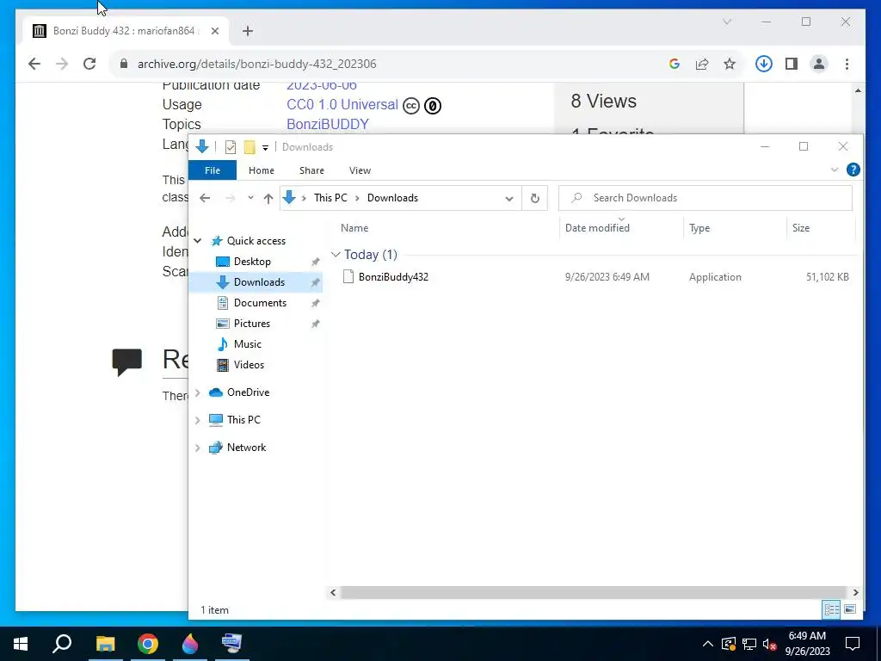The width and height of the screenshot is (881, 661).
Task: Sort by Type column header
Action: pos(699,227)
